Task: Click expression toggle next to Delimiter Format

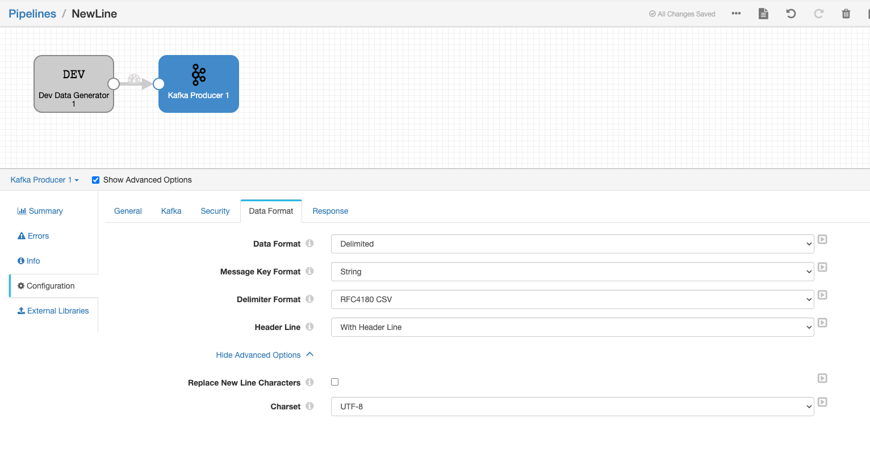Action: point(822,295)
